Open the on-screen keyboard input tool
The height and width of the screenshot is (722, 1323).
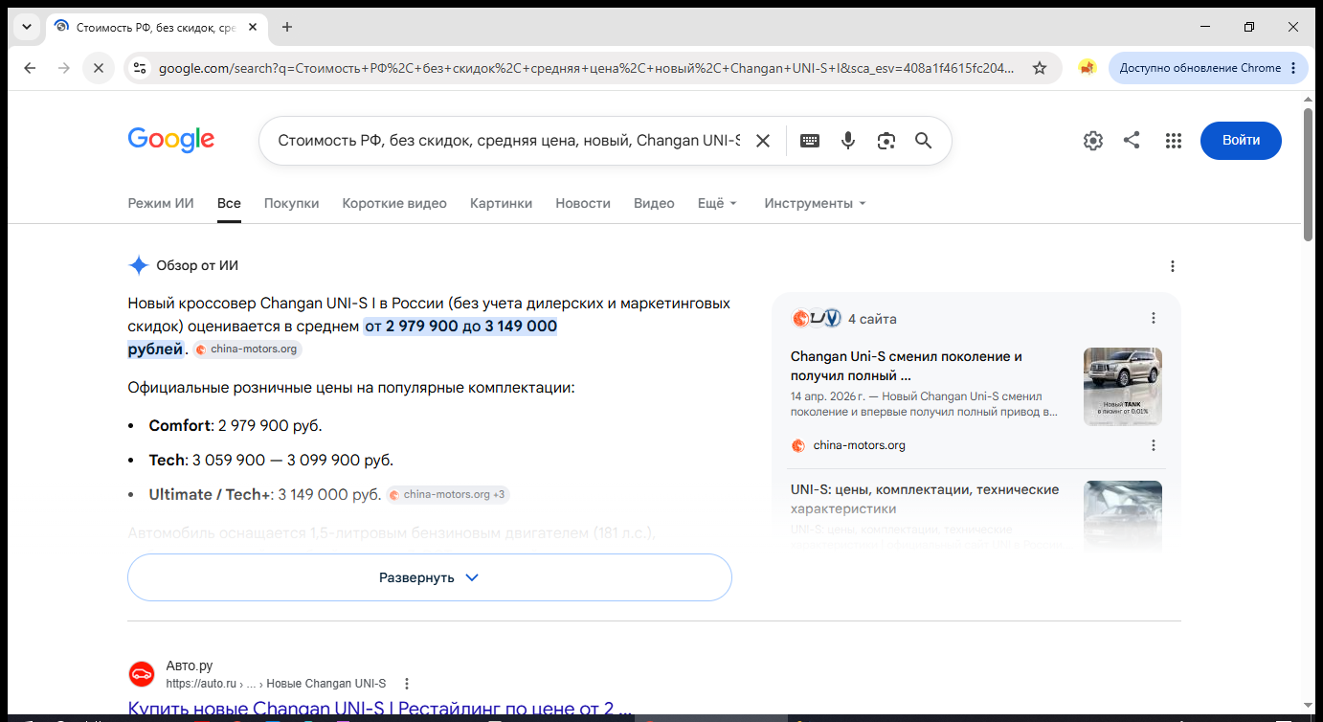coord(810,141)
